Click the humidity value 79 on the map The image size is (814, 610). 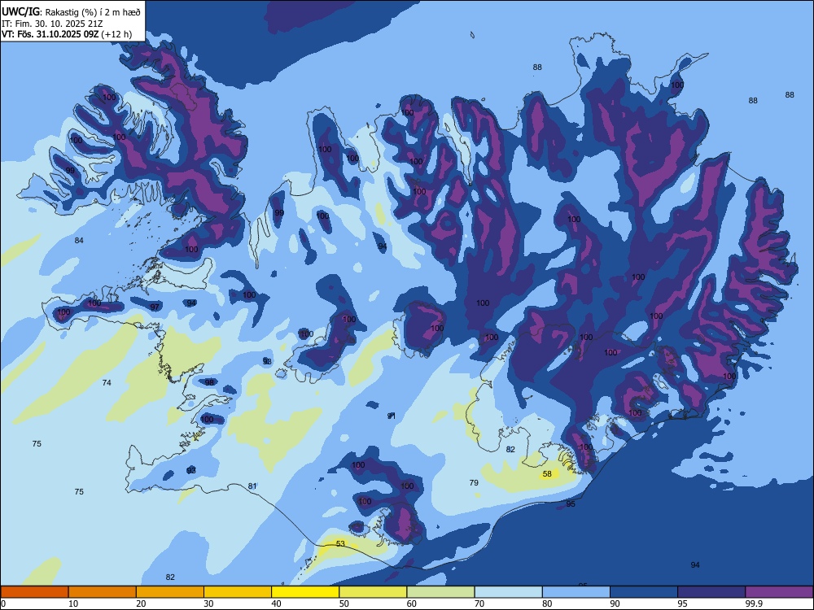pos(474,482)
